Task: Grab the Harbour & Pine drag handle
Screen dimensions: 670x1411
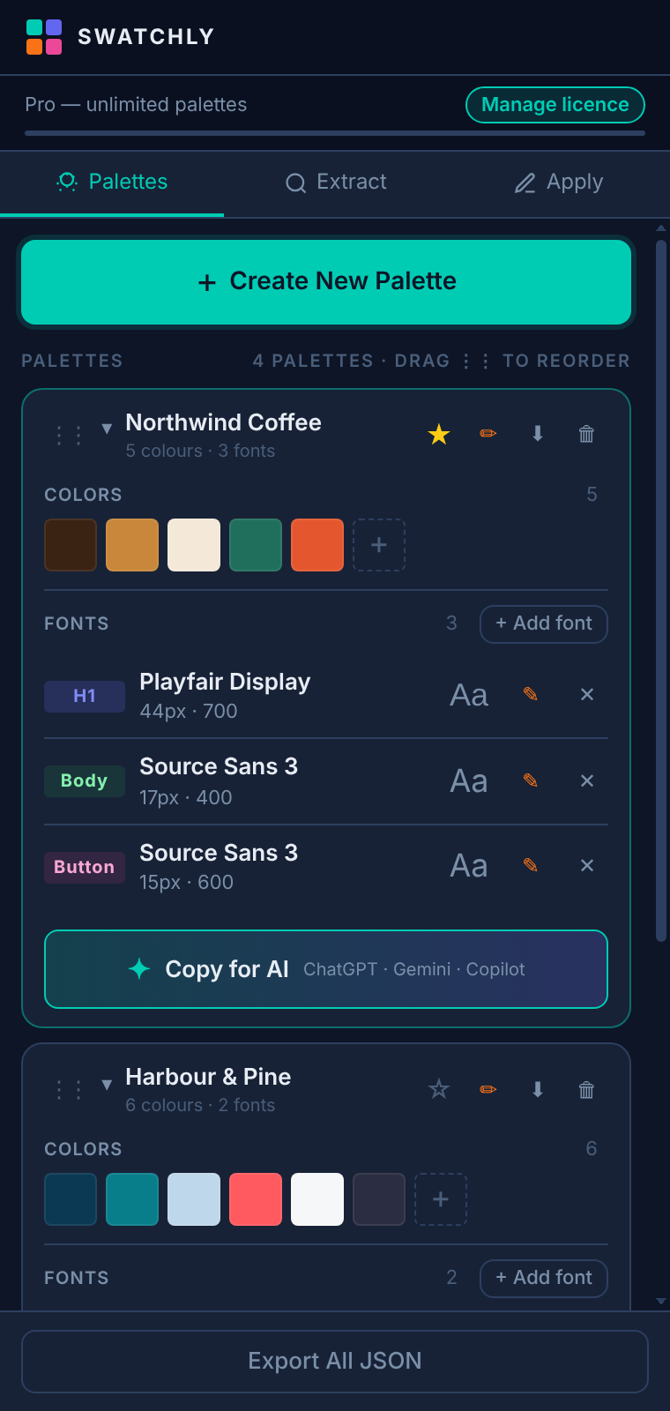Action: pyautogui.click(x=68, y=1090)
